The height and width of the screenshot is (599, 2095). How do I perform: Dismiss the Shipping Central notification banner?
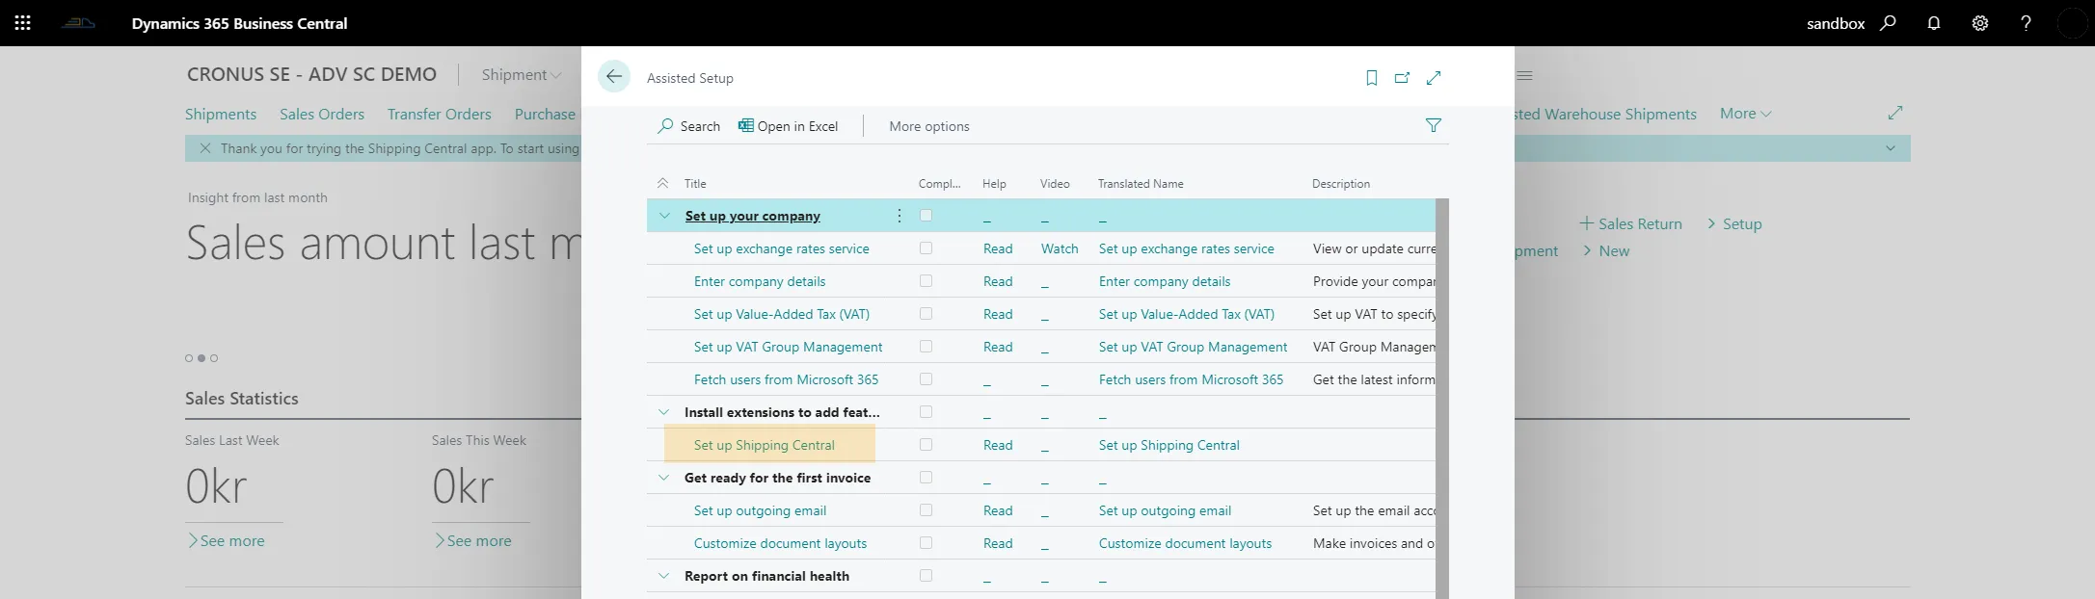click(x=205, y=148)
